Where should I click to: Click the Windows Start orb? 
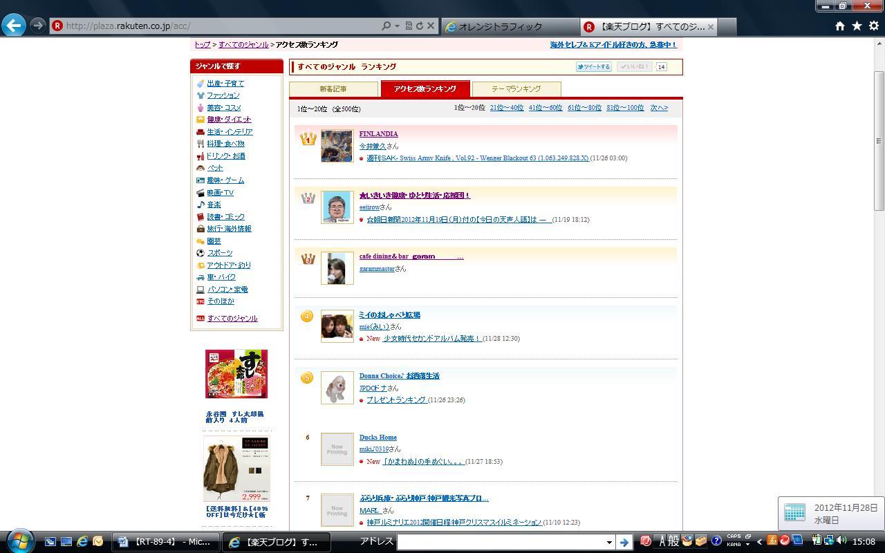(x=19, y=541)
